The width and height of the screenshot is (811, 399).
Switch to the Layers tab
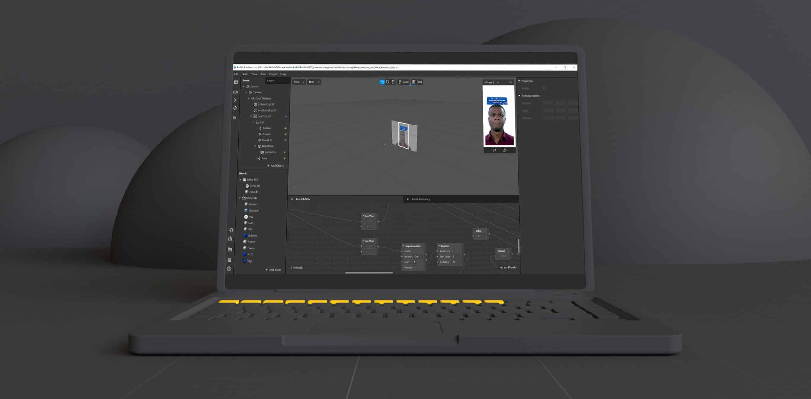coord(271,81)
